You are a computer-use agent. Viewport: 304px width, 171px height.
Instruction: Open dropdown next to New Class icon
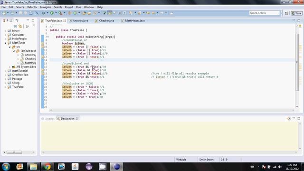point(79,13)
